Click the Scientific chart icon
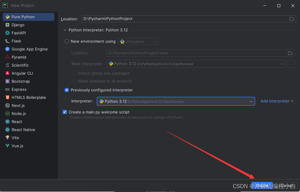Image resolution: width=300 pixels, height=192 pixels. click(7, 65)
